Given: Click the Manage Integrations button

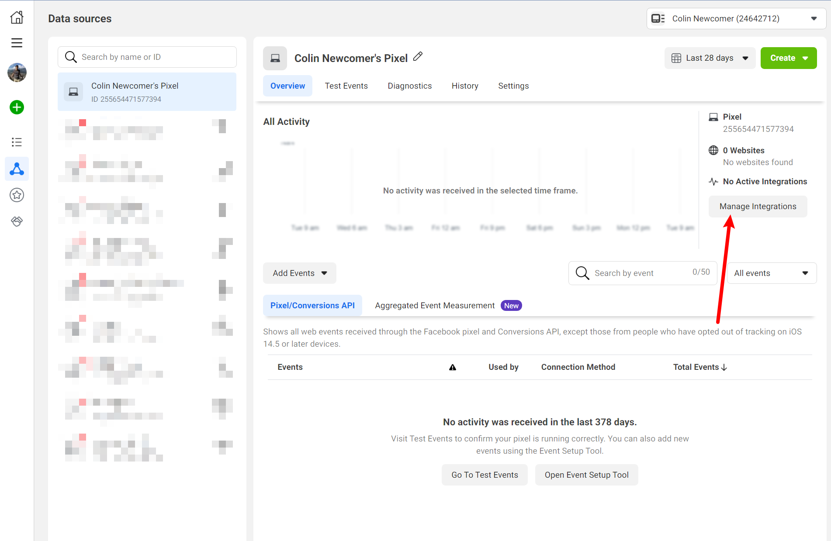Looking at the screenshot, I should click(x=758, y=207).
